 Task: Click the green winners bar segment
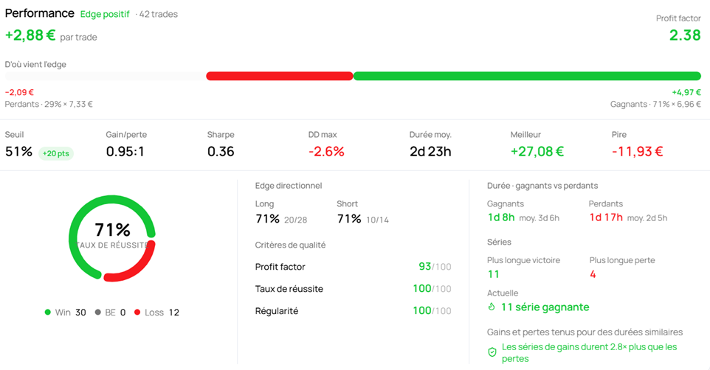(527, 76)
